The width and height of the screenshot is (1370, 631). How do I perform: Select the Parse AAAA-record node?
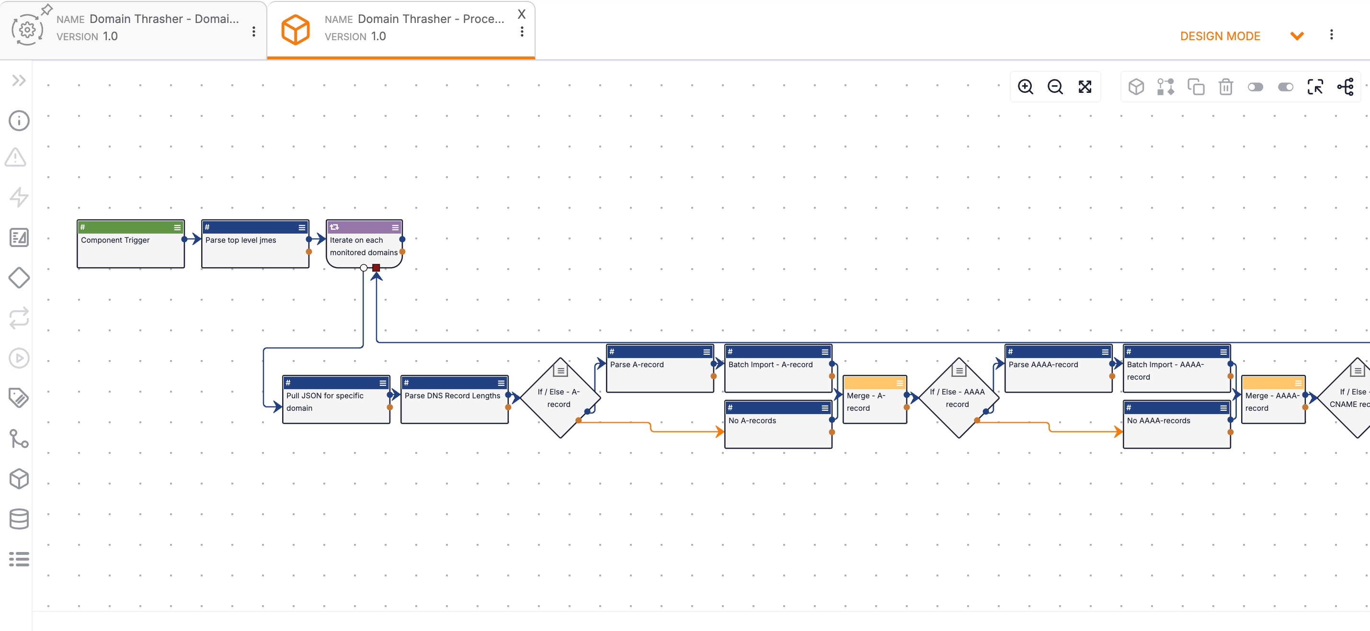coord(1058,368)
